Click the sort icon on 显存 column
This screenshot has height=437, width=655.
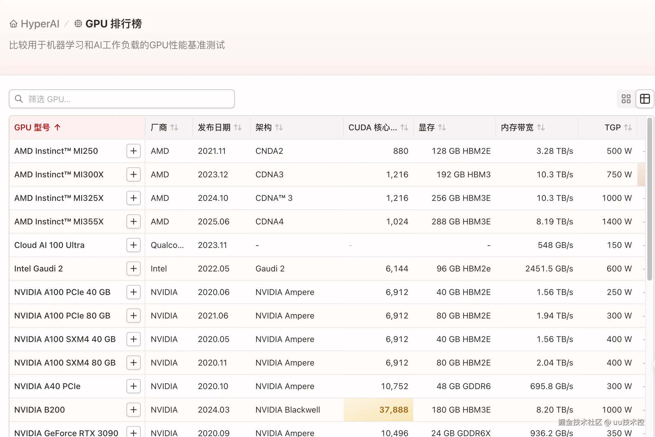pos(442,127)
